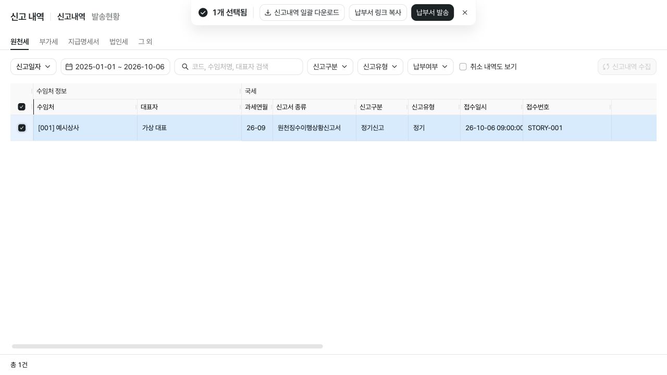667x375 pixels.
Task: Click the 원천징수이행상황신고서 cell
Action: (314, 128)
